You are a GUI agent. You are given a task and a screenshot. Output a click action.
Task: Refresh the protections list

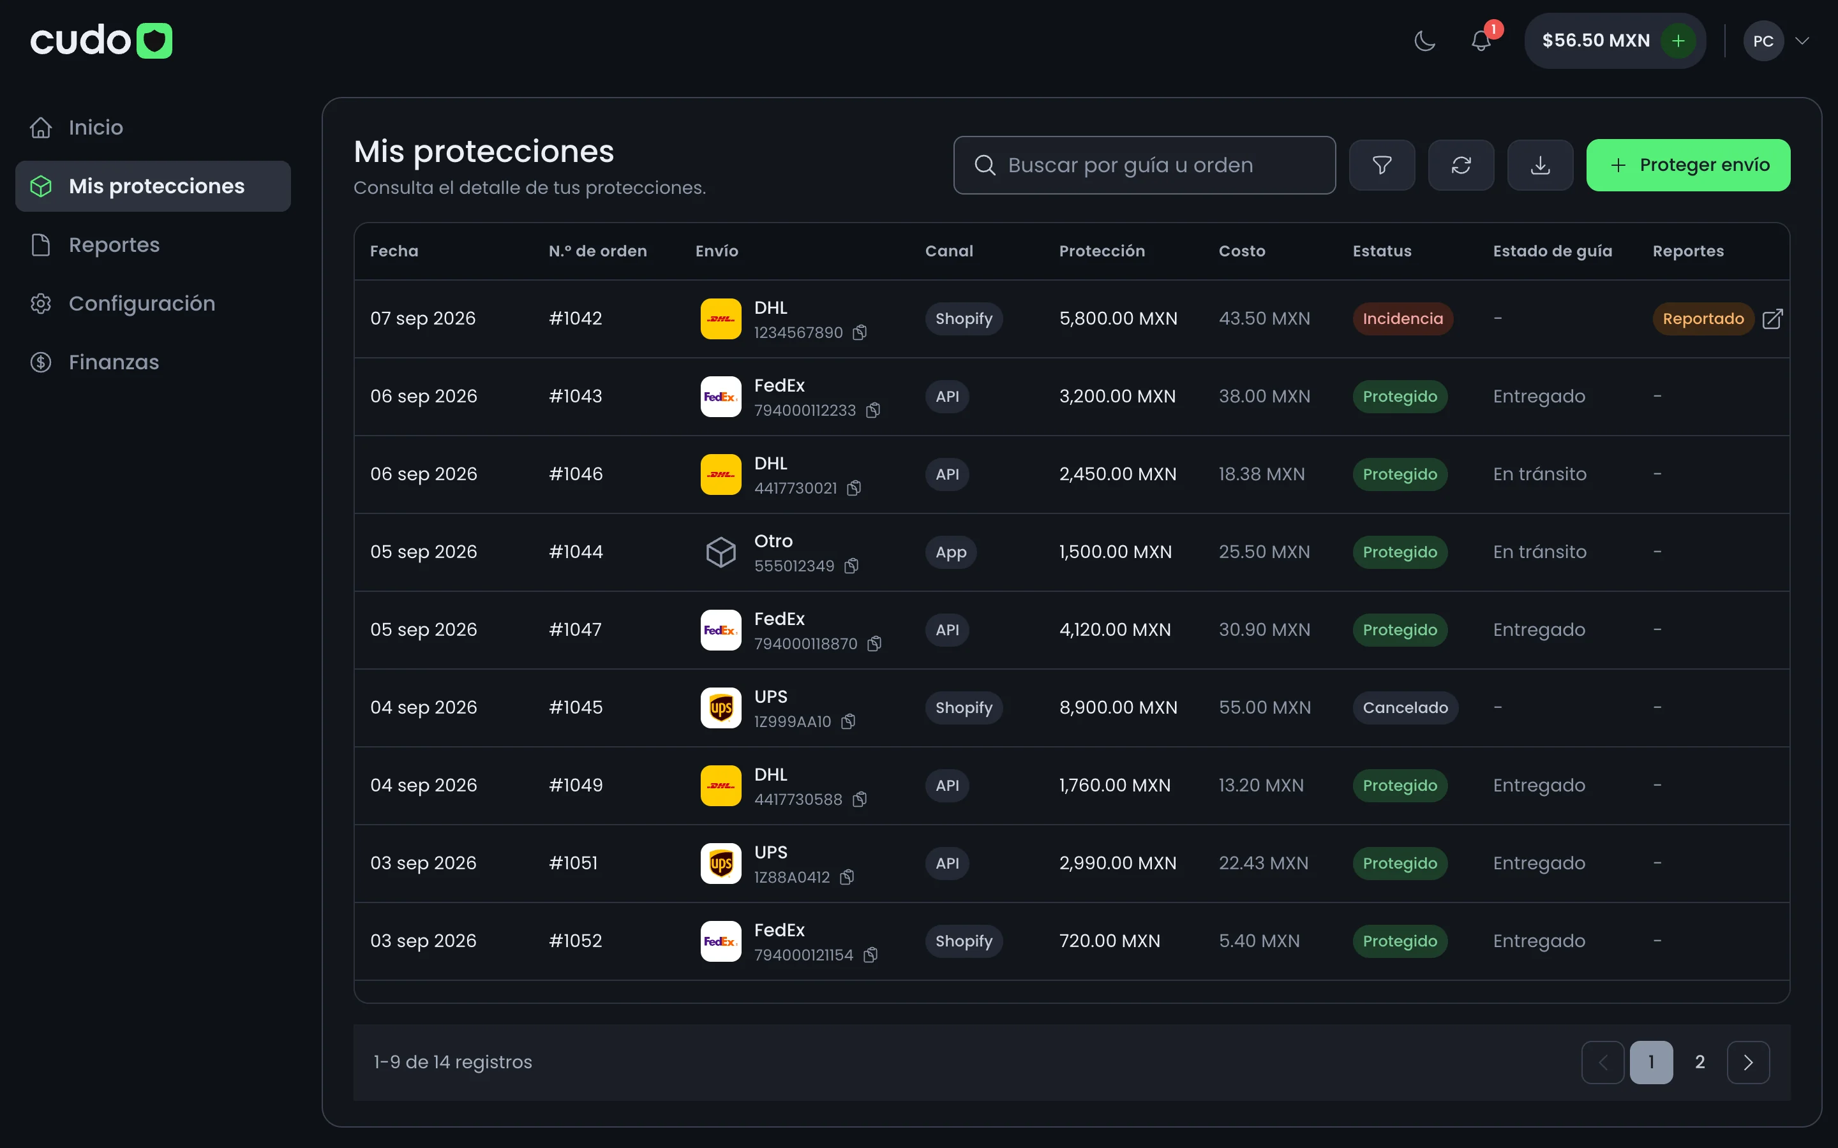(x=1461, y=165)
